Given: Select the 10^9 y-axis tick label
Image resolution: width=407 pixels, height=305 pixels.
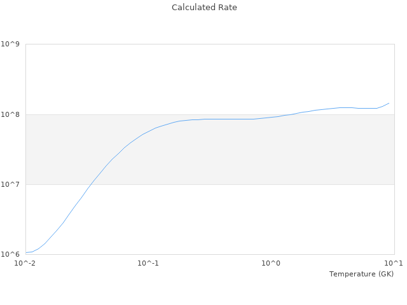Looking at the screenshot, I should (11, 44).
